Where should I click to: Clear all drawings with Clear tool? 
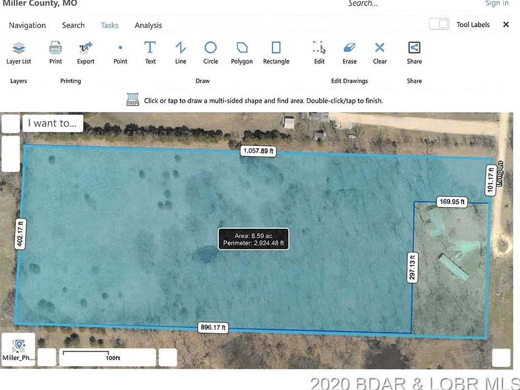(x=380, y=52)
